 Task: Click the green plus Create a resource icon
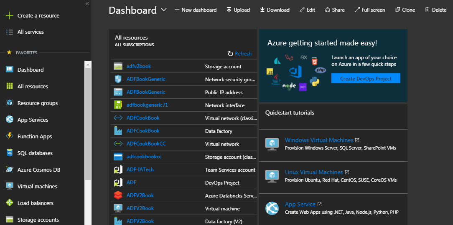(10, 15)
